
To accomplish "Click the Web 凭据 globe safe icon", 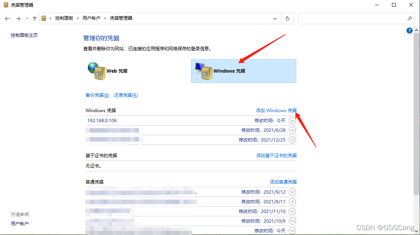I will [96, 71].
